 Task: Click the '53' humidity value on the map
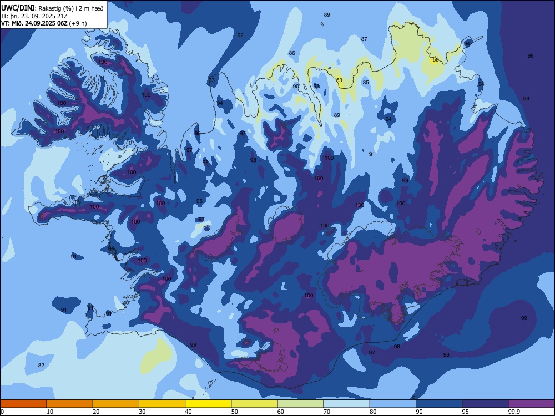[x=339, y=80]
